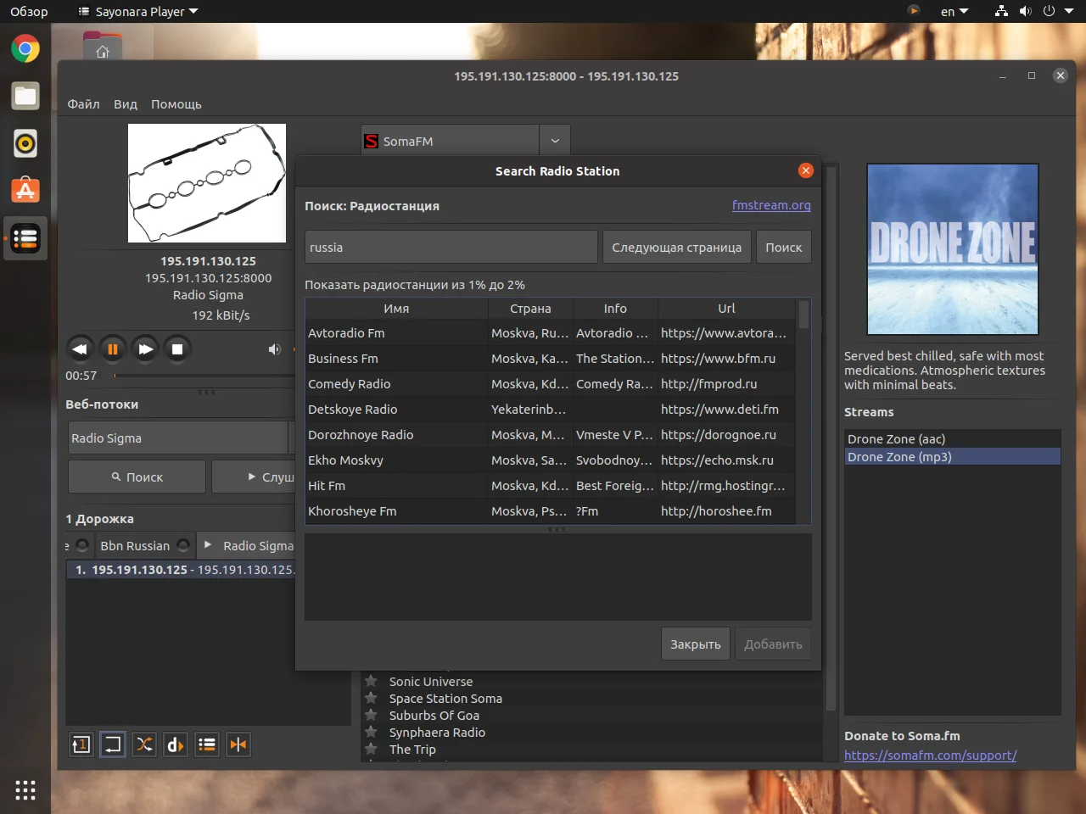The image size is (1086, 814).
Task: Open the network status indicator
Action: [x=1002, y=11]
